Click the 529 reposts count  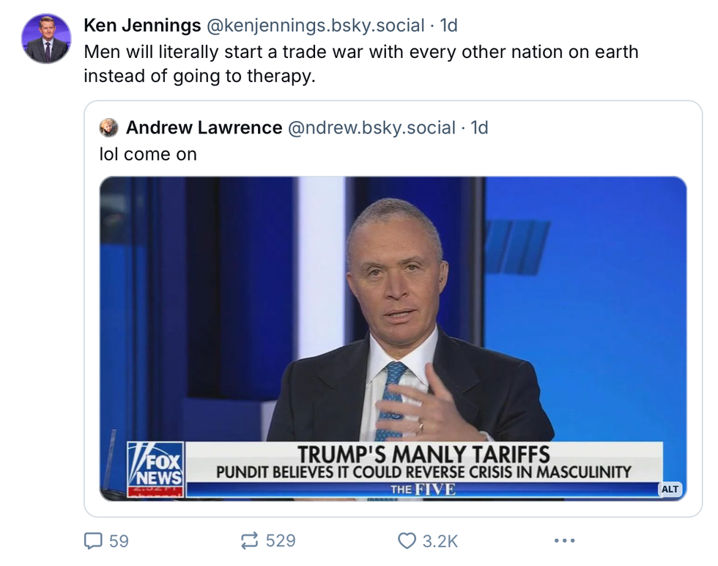pos(281,541)
